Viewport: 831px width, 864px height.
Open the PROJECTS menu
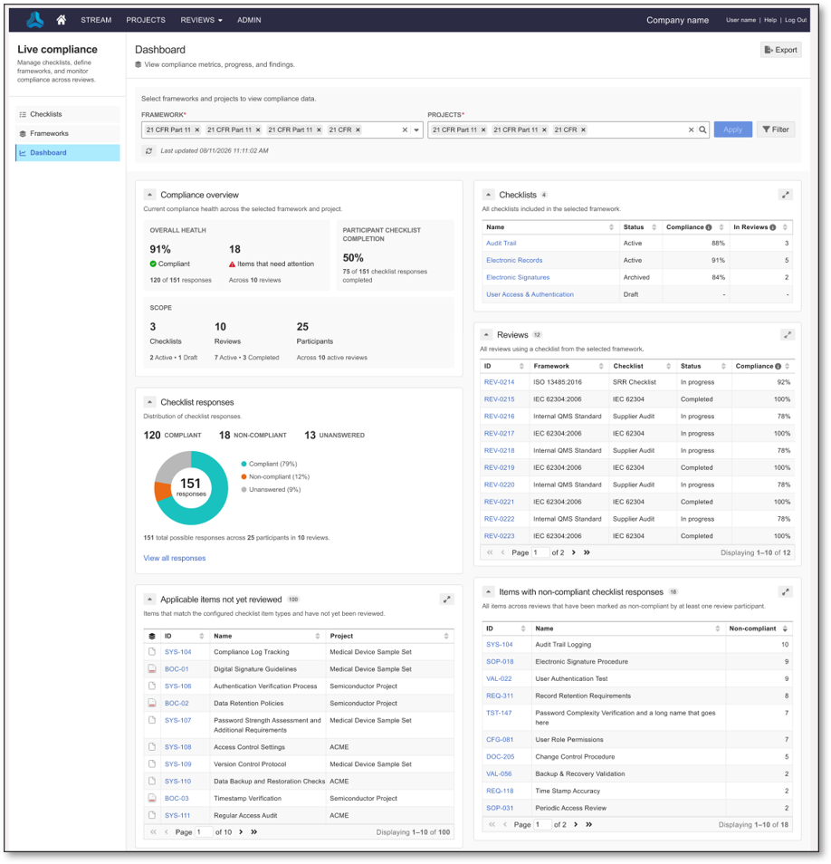click(146, 20)
